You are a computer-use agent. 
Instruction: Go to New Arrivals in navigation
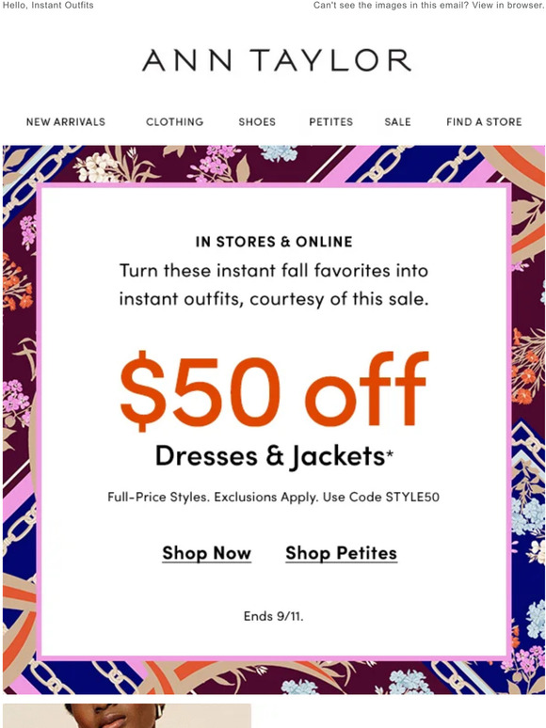pos(66,121)
